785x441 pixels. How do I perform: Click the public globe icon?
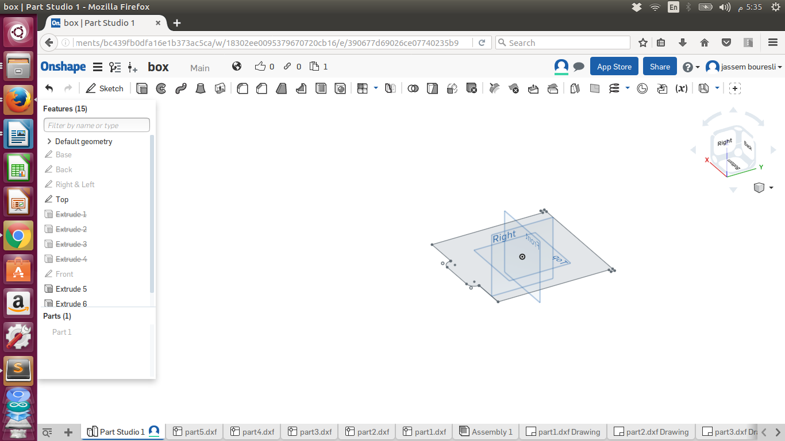click(x=237, y=66)
